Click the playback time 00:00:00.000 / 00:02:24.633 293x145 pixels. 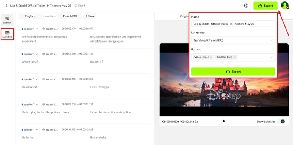tap(180, 122)
